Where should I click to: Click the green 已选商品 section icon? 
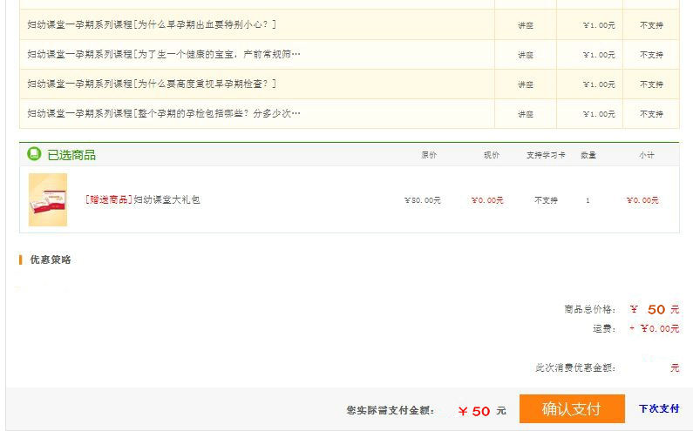click(34, 154)
